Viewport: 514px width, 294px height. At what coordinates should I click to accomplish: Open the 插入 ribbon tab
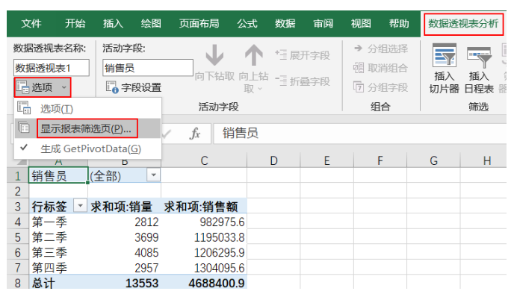(x=113, y=24)
